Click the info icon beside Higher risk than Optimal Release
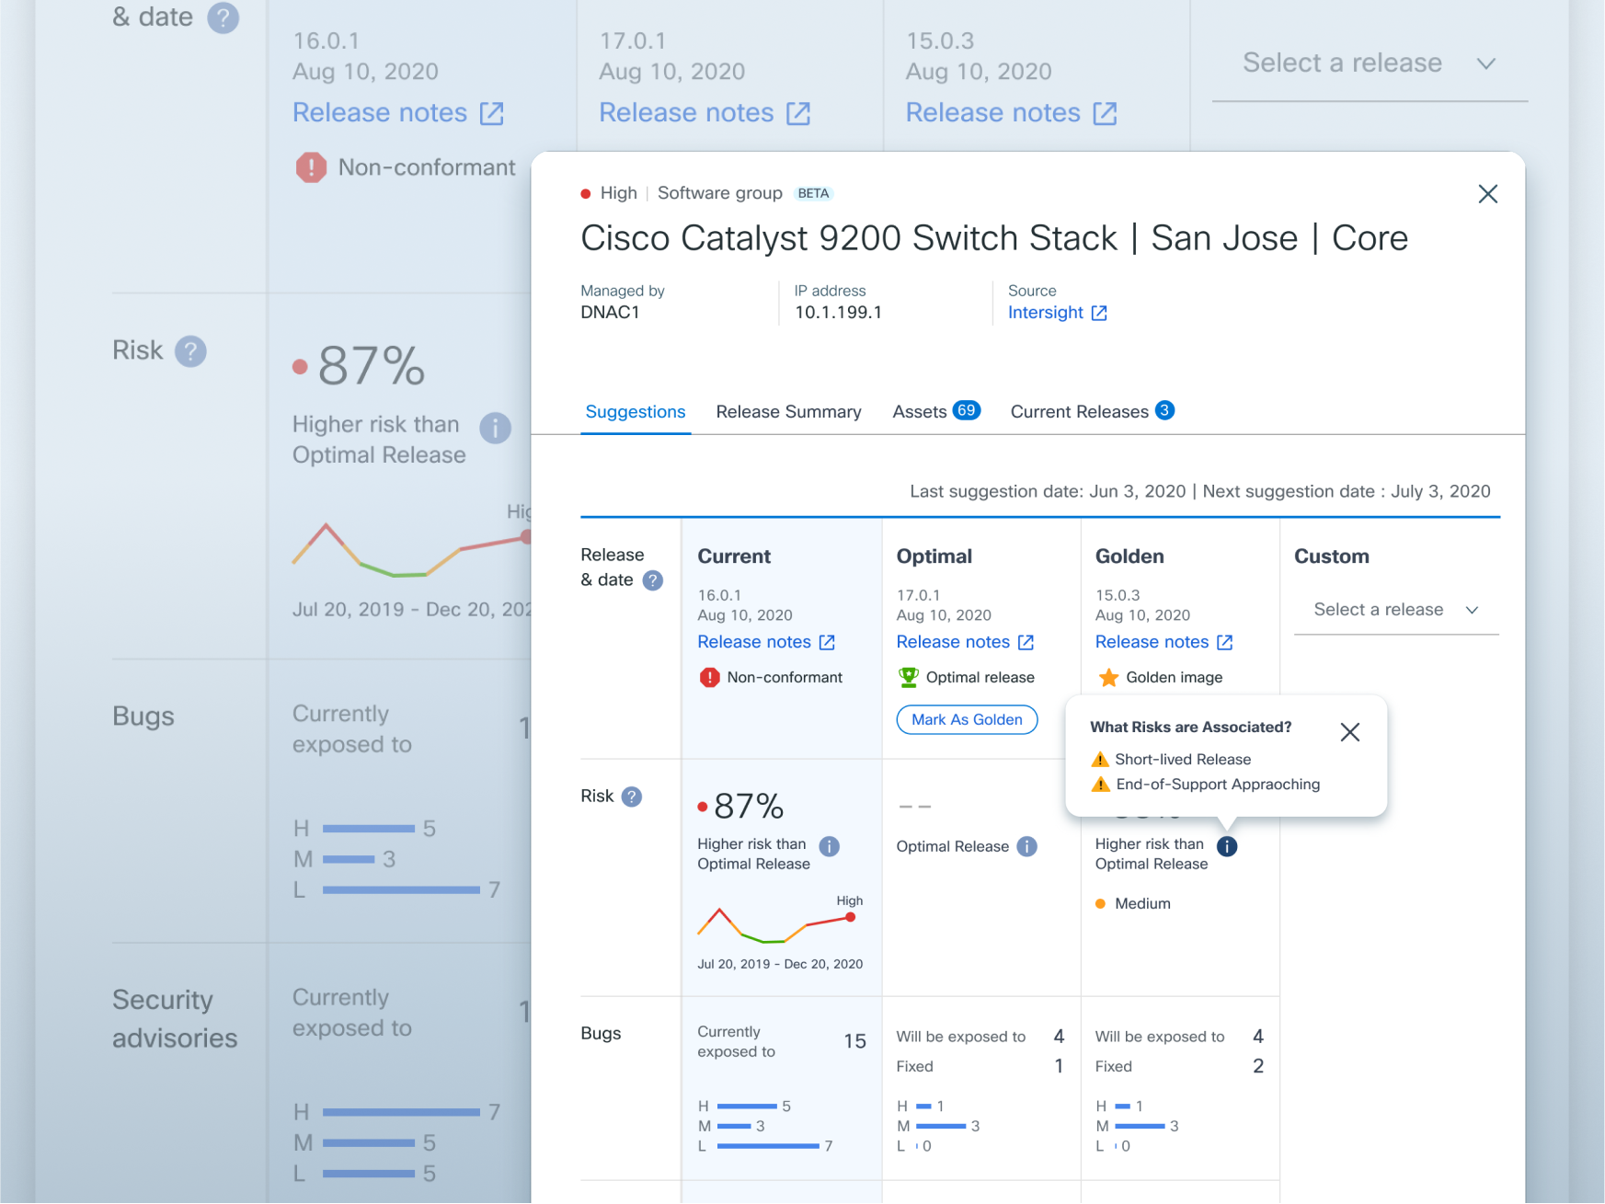The image size is (1605, 1204). [829, 846]
